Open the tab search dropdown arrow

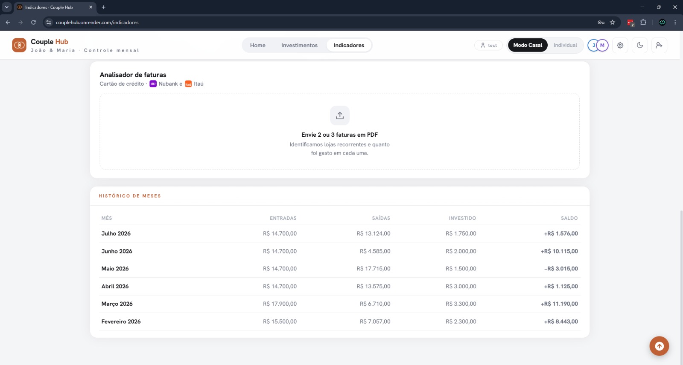6,7
